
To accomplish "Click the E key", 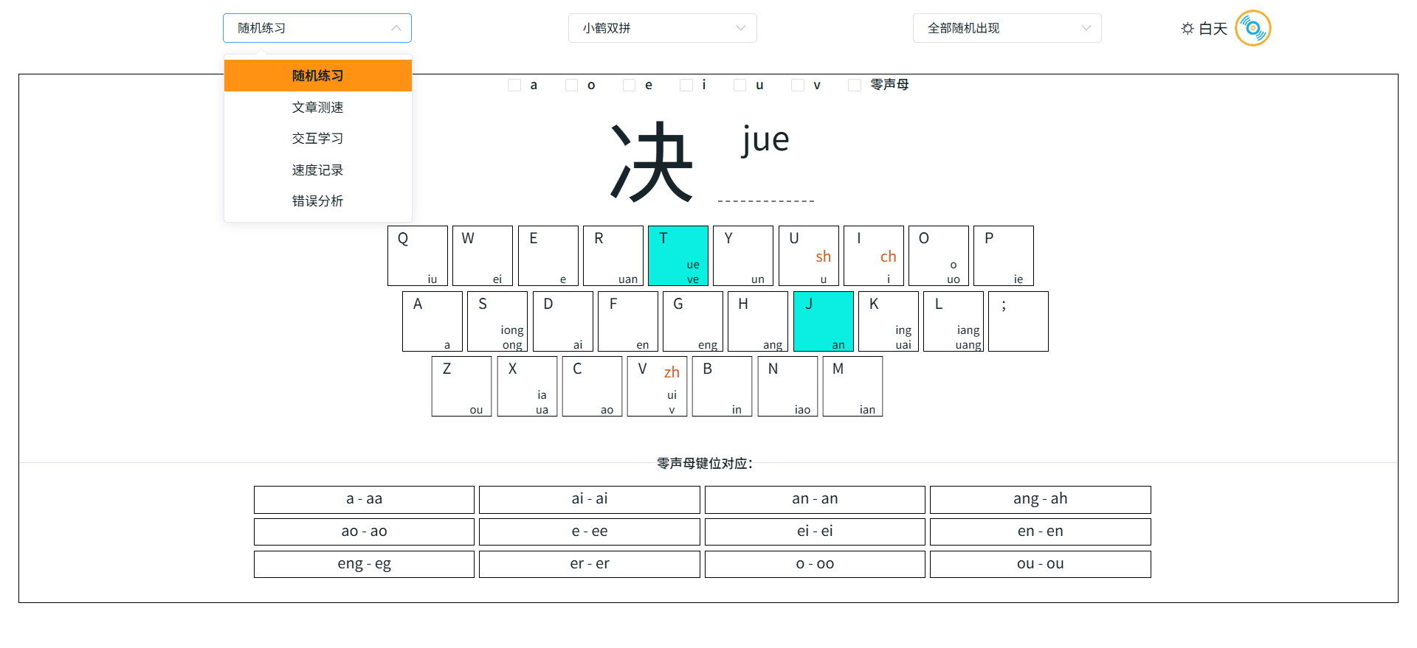I will point(548,256).
